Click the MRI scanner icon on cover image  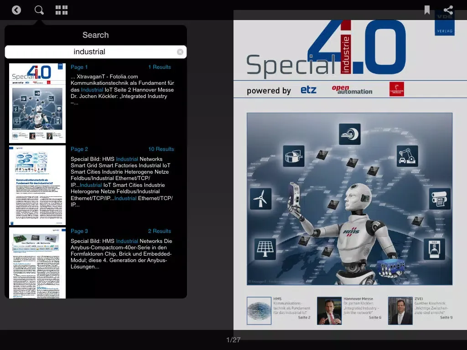pyautogui.click(x=350, y=134)
